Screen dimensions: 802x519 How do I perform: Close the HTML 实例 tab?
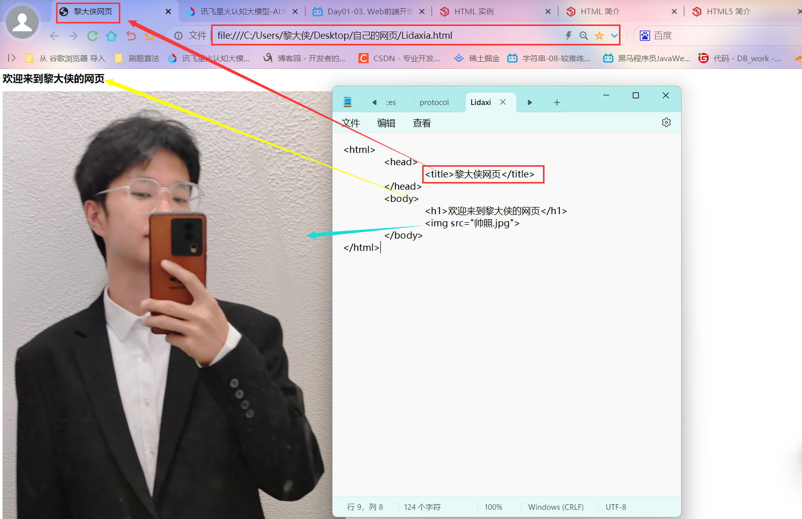(x=548, y=12)
